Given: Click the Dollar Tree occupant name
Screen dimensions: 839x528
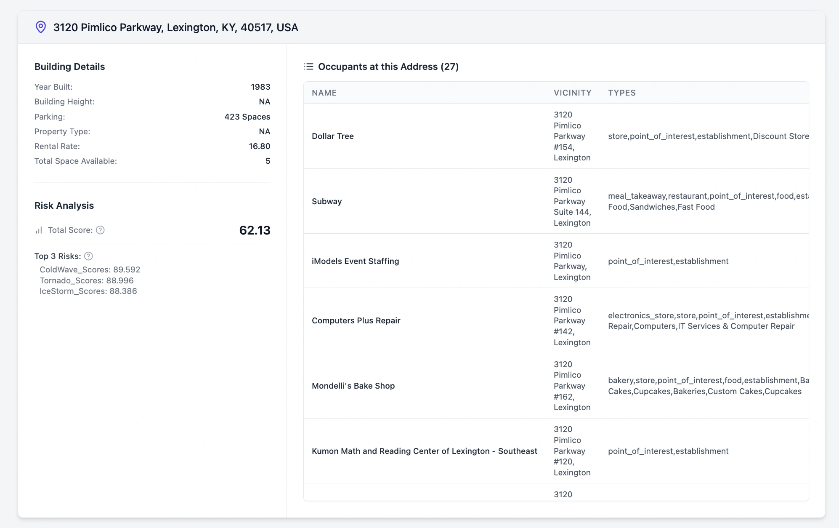Looking at the screenshot, I should pyautogui.click(x=333, y=136).
